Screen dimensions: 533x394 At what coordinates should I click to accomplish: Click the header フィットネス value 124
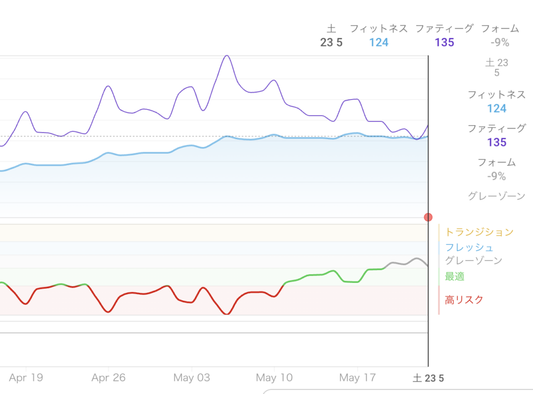coord(379,43)
